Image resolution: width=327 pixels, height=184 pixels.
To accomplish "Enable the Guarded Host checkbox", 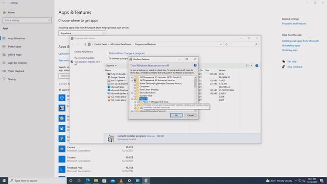I will pyautogui.click(x=135, y=96).
